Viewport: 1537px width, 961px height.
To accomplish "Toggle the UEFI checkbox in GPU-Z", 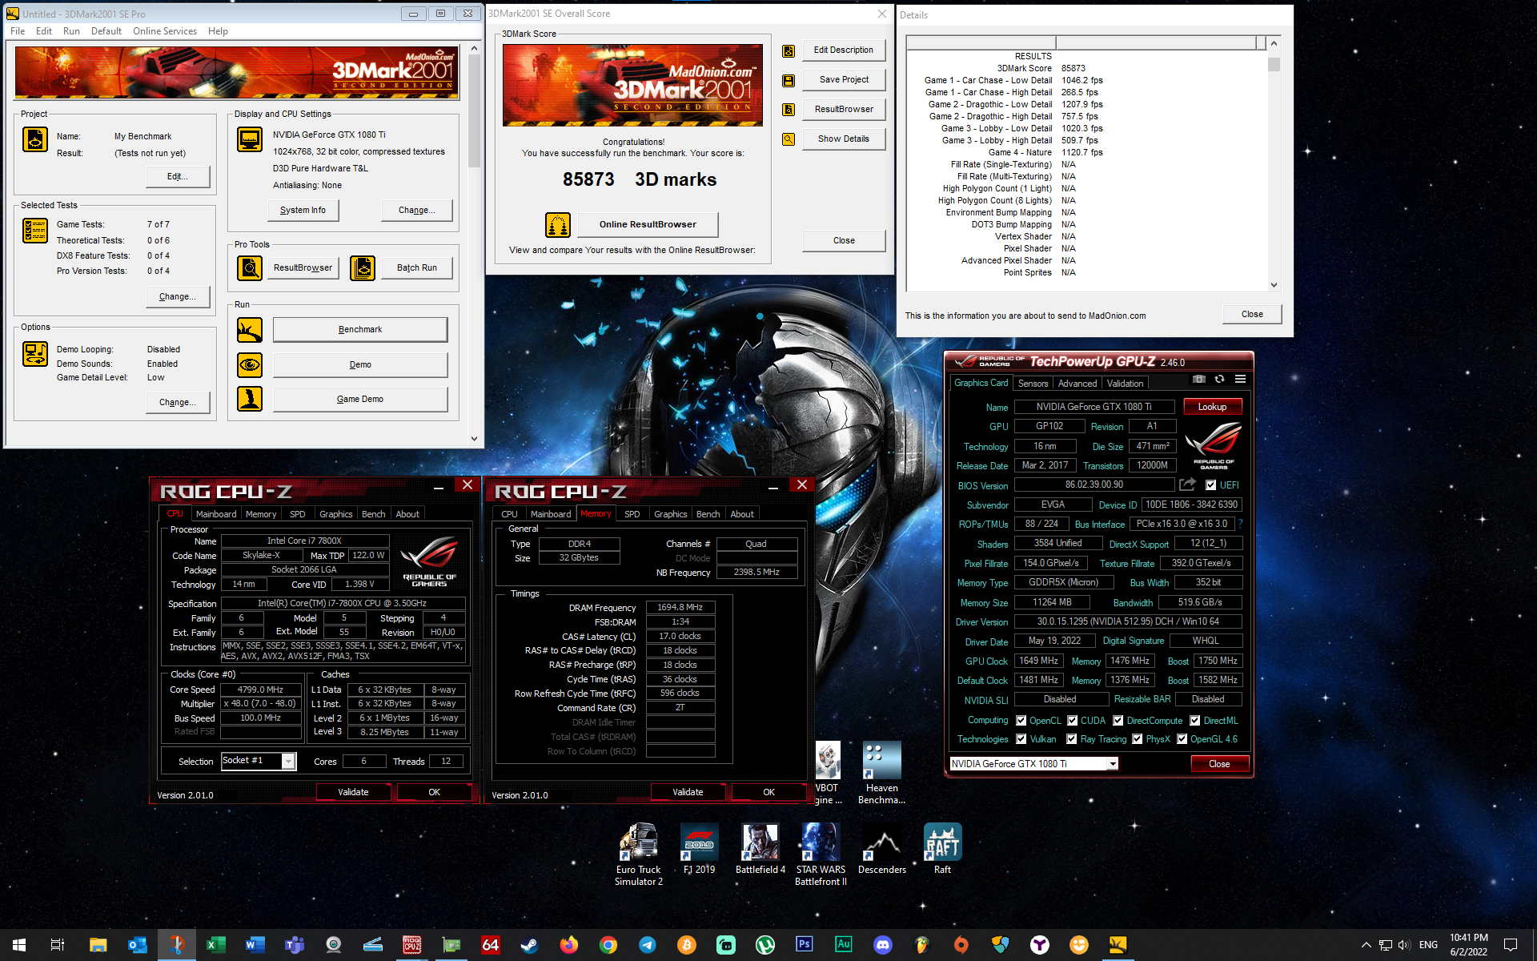I will (x=1210, y=485).
